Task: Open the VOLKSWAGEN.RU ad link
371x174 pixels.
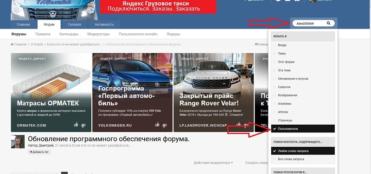Action: click(x=115, y=125)
